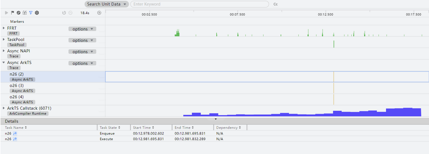
Task: Toggle the Cc case-sensitive search option
Action: (275, 4)
